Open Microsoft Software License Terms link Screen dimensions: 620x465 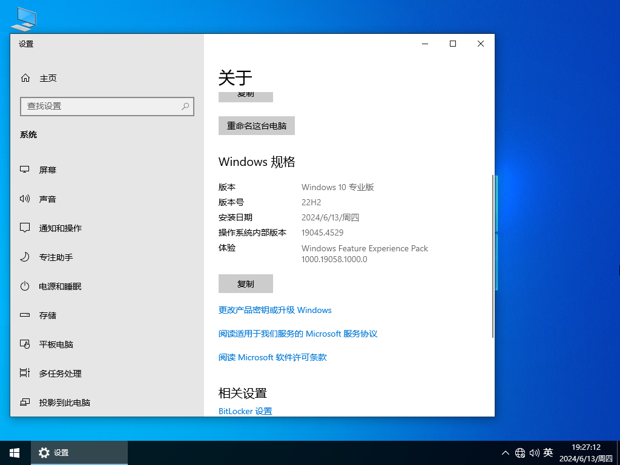272,357
